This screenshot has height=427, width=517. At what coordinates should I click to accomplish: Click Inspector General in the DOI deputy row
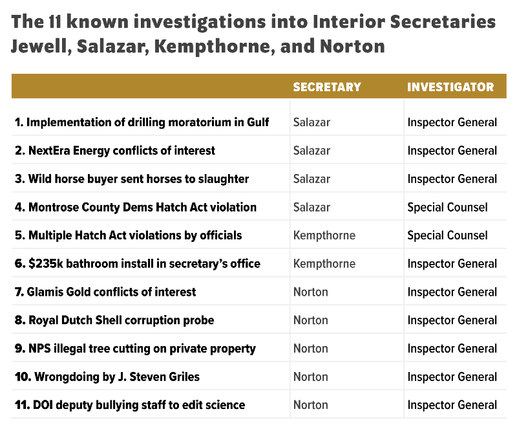[452, 406]
